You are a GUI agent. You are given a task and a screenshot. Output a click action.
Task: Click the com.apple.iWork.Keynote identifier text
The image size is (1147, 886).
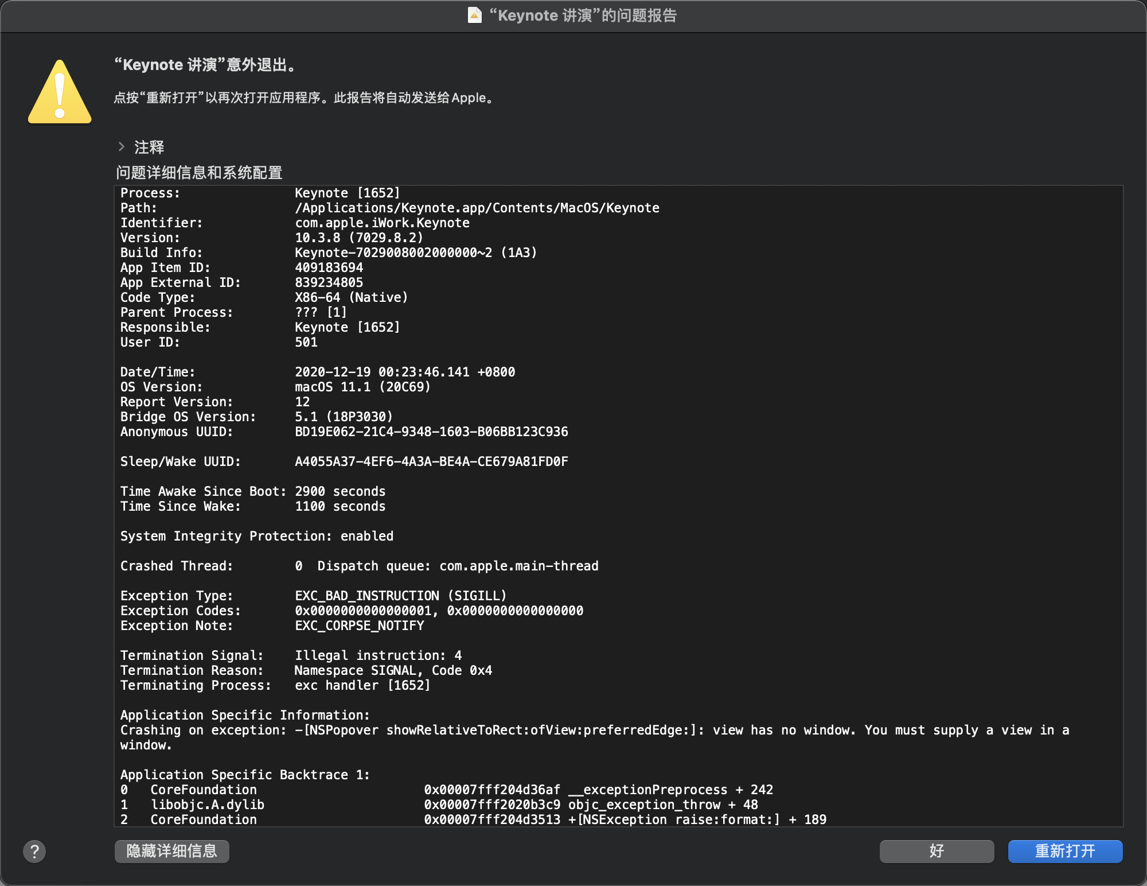click(x=382, y=223)
